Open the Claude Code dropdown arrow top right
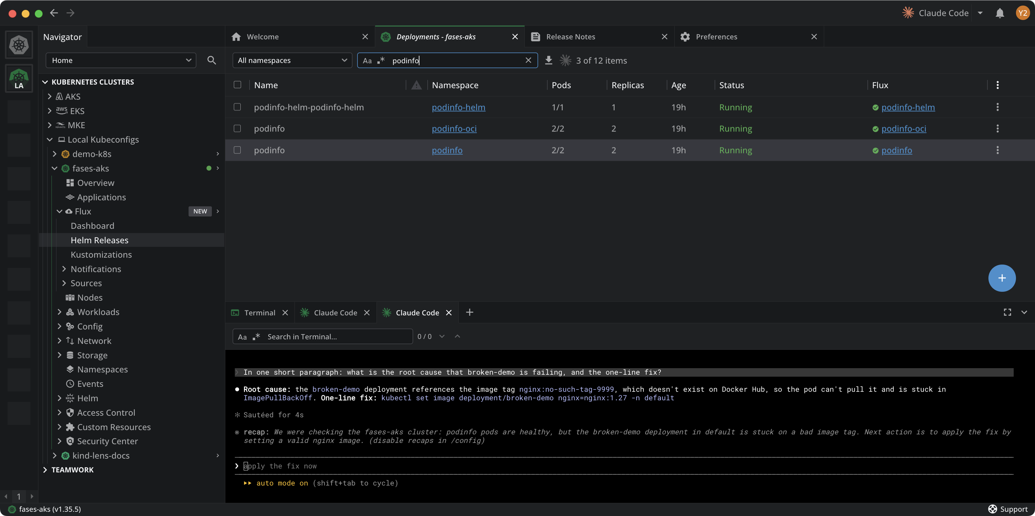Viewport: 1035px width, 516px height. [x=980, y=13]
